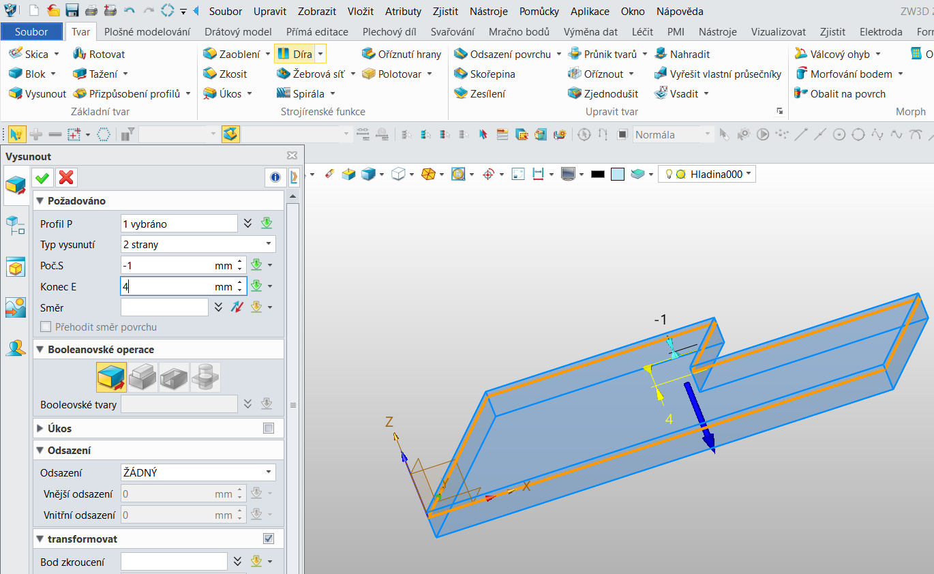Expand the Hladina000 layer dropdown

749,175
